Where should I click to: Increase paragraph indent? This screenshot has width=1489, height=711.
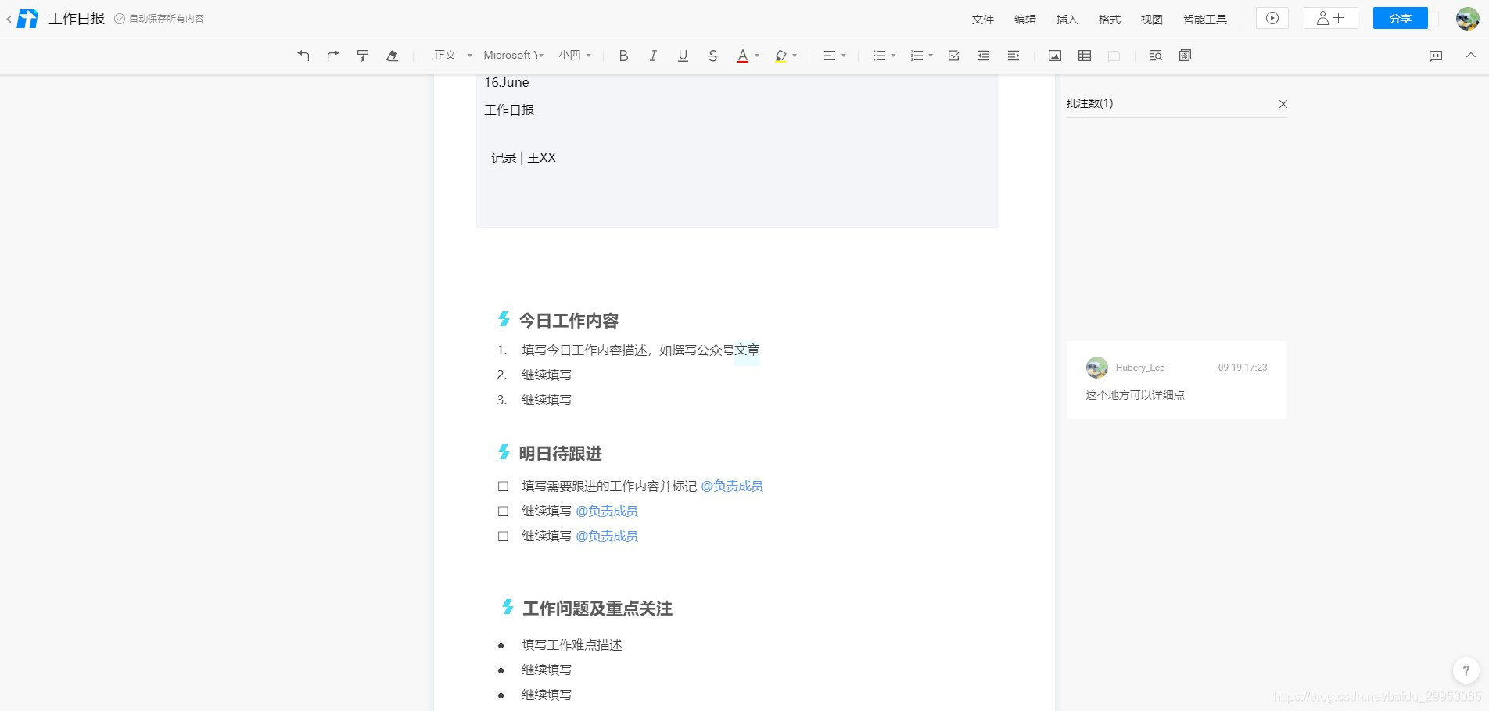coord(1014,56)
